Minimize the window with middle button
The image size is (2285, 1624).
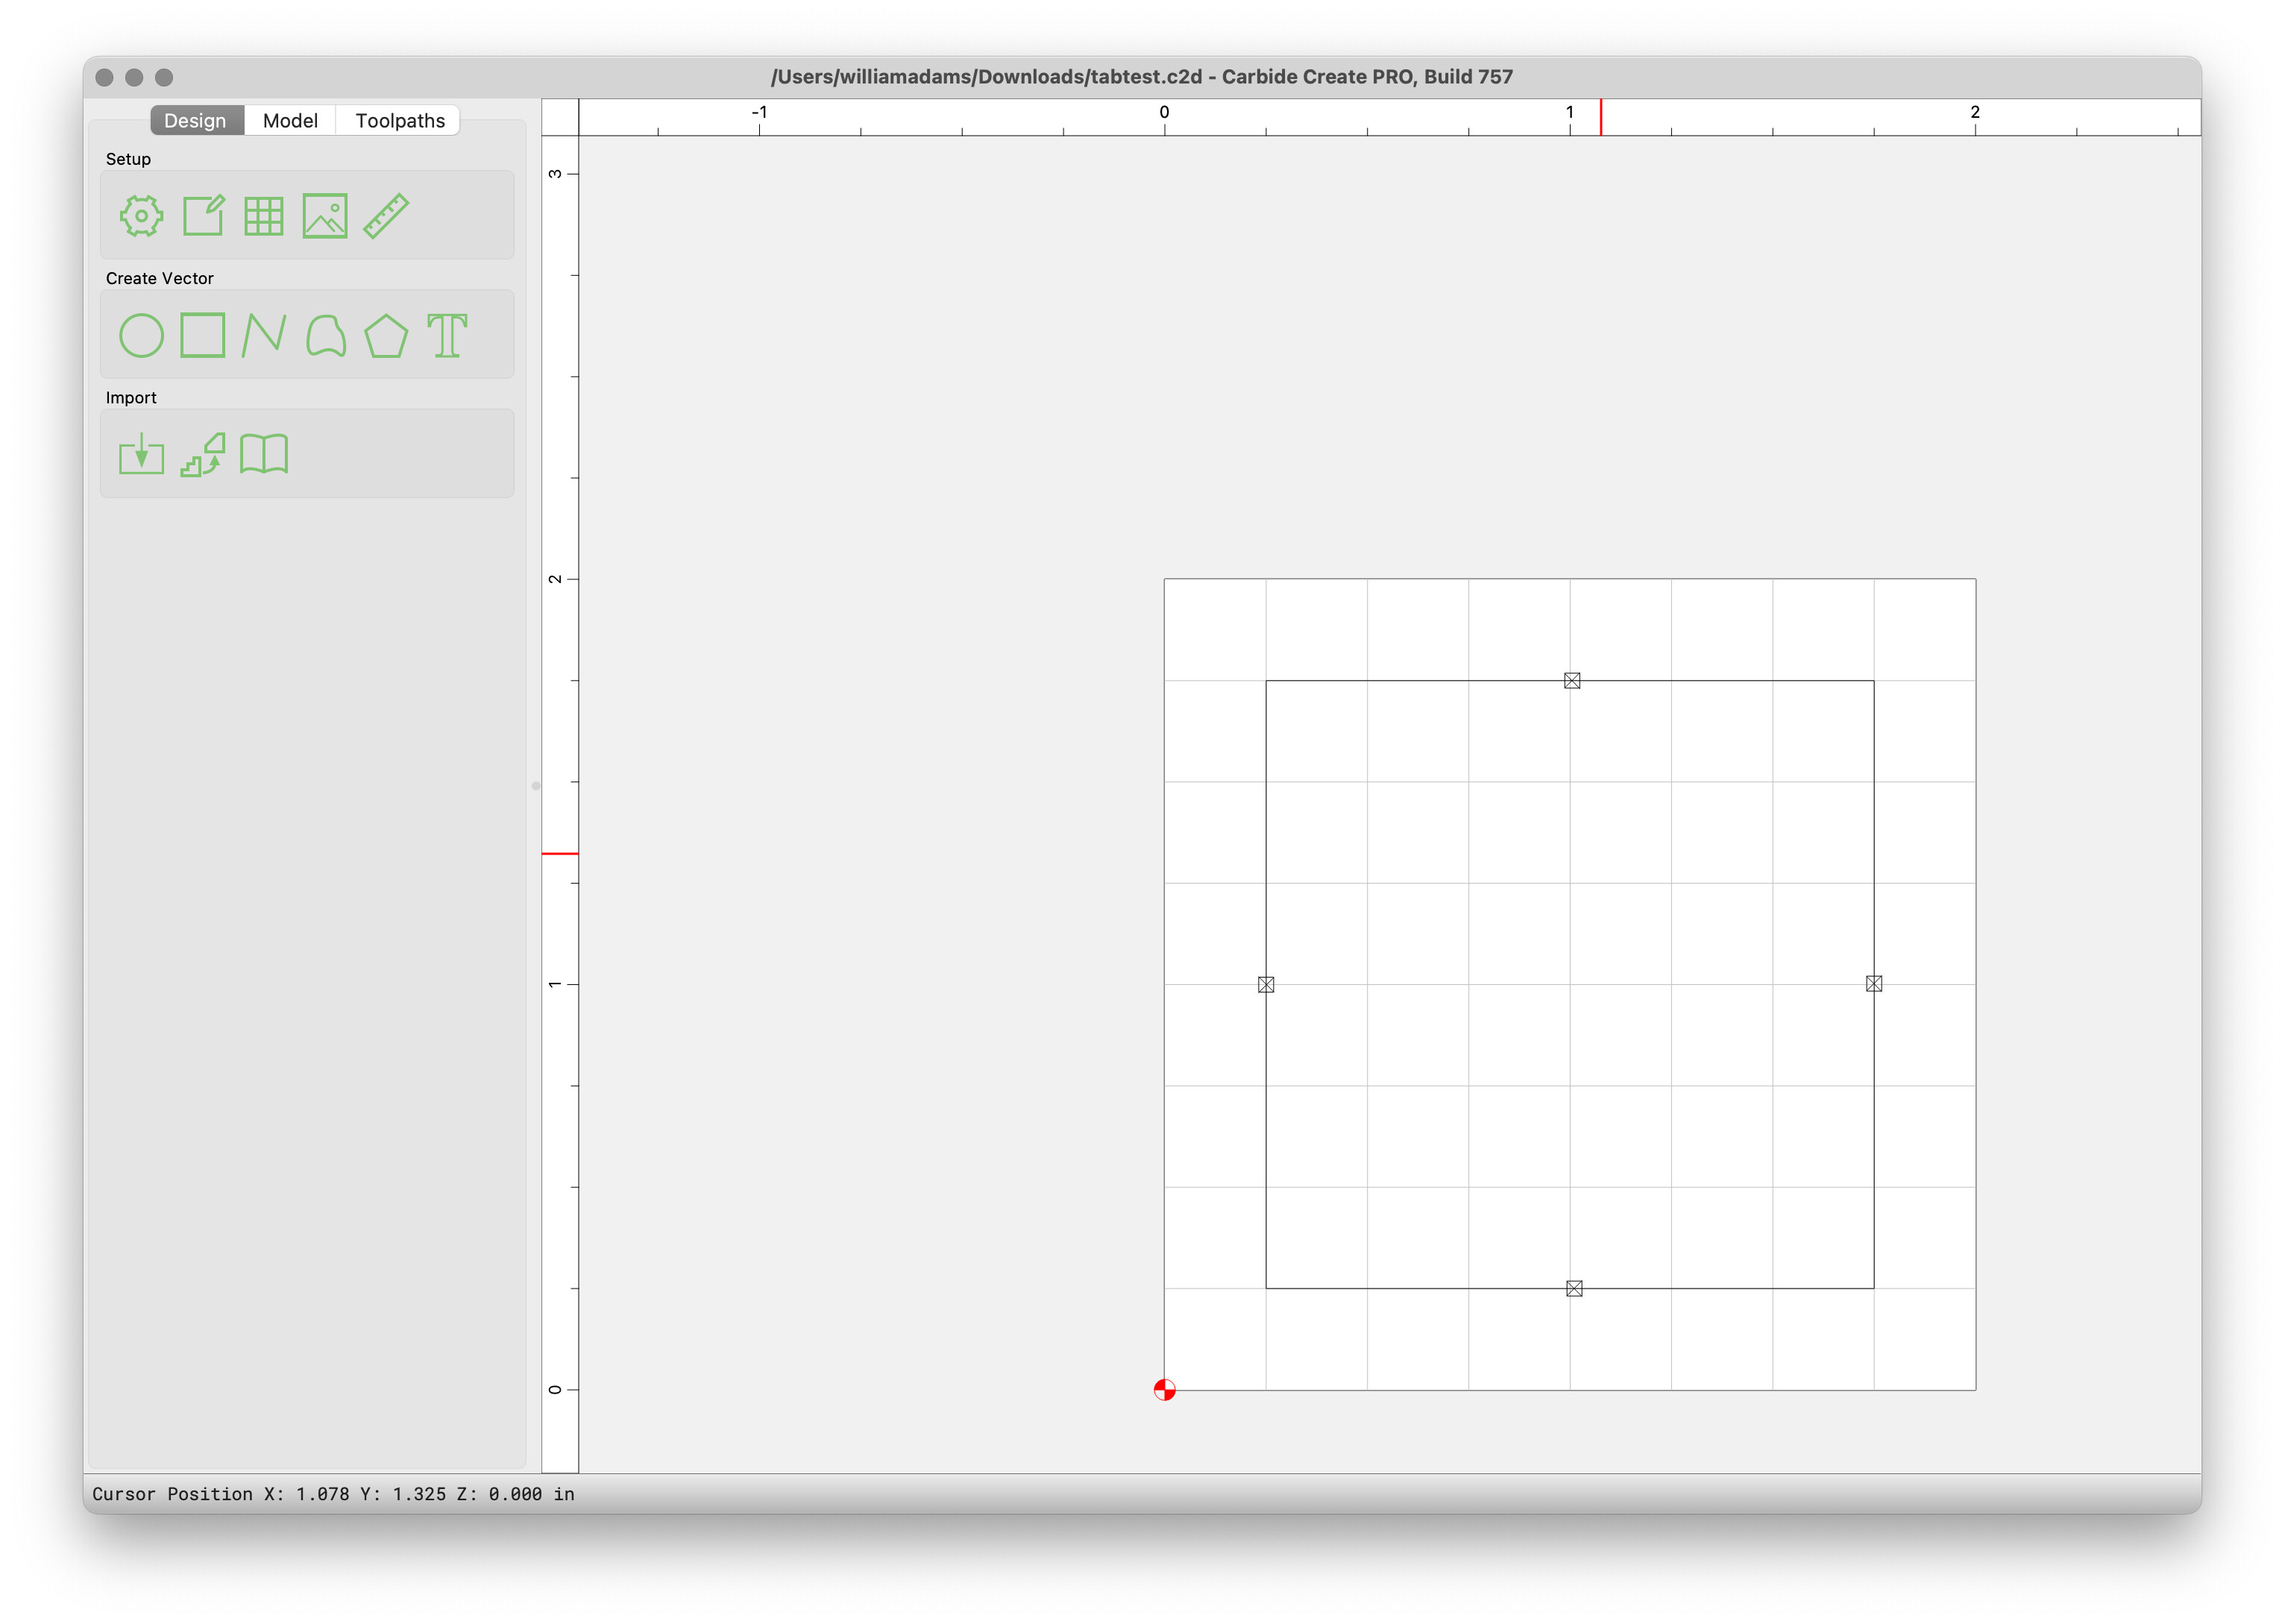pos(134,77)
